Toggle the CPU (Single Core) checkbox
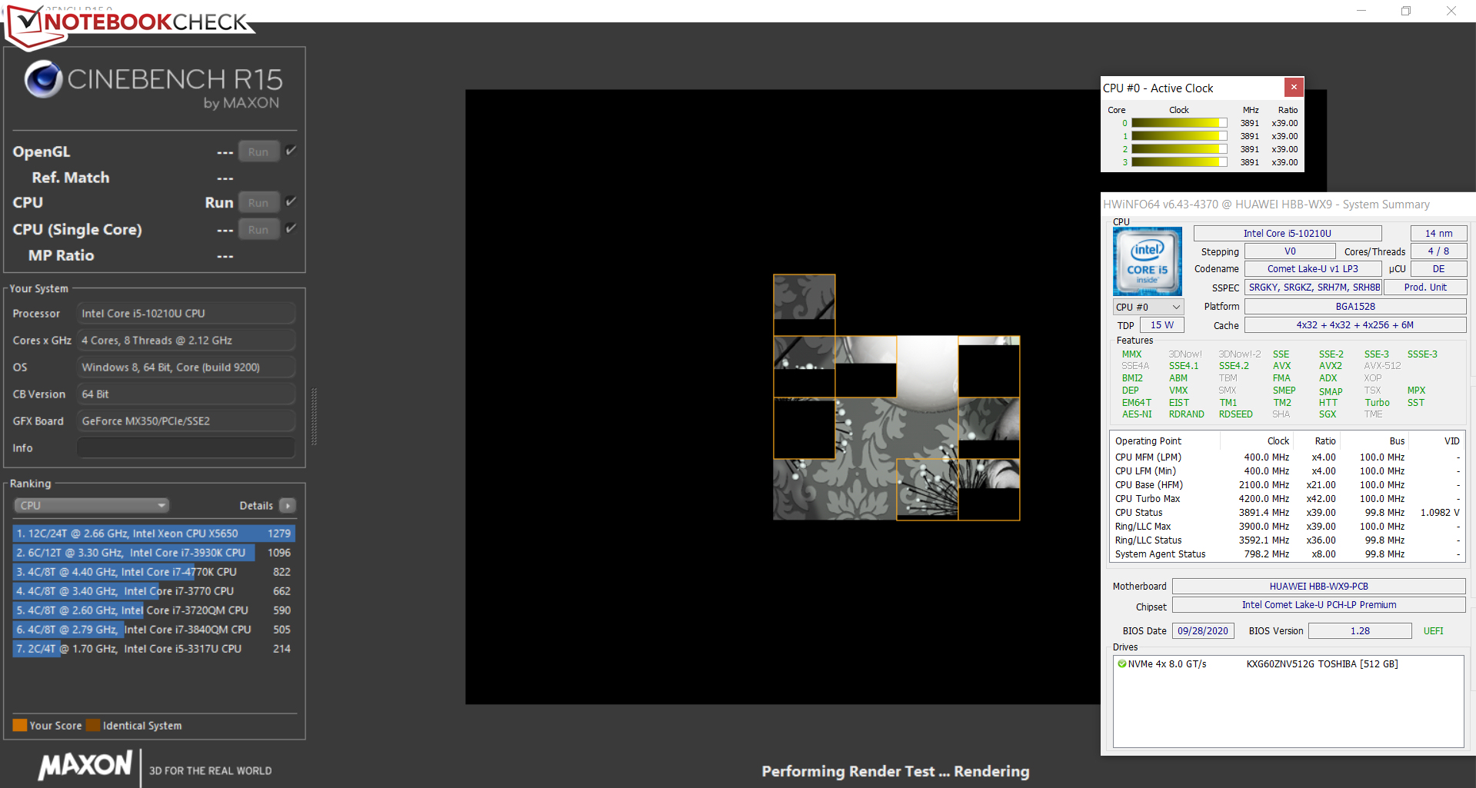Viewport: 1476px width, 788px height. 291,228
